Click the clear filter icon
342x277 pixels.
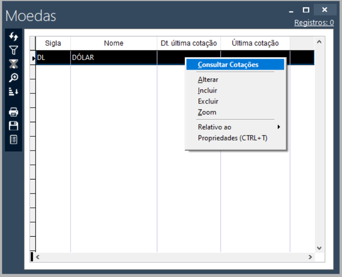tap(13, 64)
